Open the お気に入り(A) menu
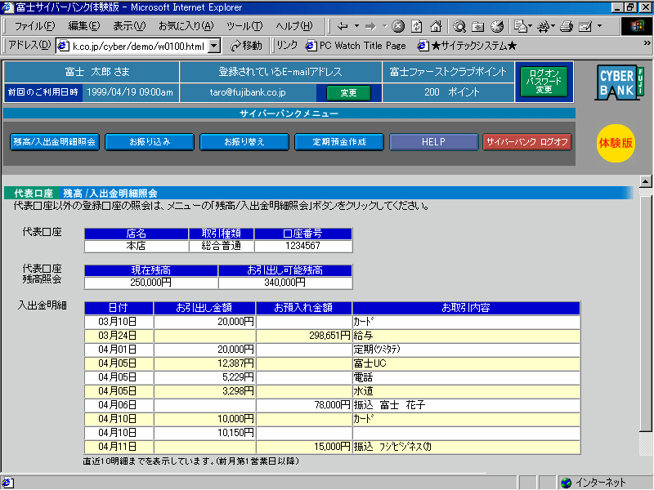This screenshot has width=654, height=490. tap(186, 26)
